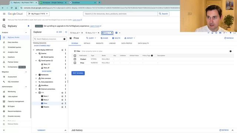
Task: Open Analytics Hub in the sidebar
Action: point(13,52)
